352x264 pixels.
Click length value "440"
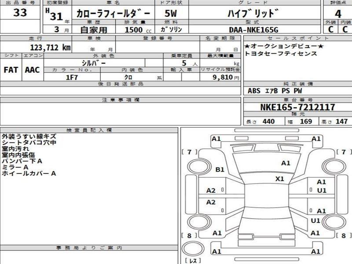pyautogui.click(x=268, y=121)
